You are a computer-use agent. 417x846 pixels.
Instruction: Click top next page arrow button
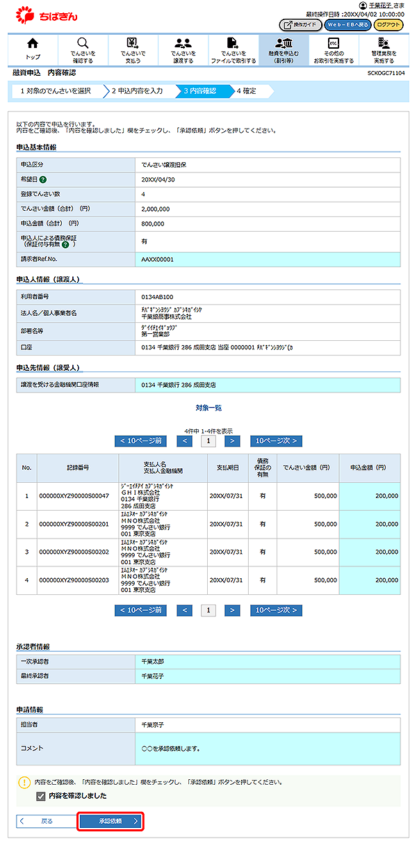click(232, 440)
